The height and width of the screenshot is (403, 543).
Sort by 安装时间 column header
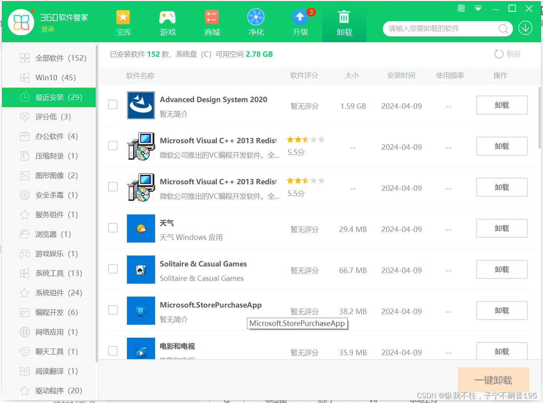(401, 76)
